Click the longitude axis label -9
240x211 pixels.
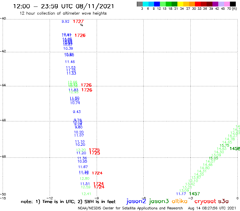click(97, 198)
